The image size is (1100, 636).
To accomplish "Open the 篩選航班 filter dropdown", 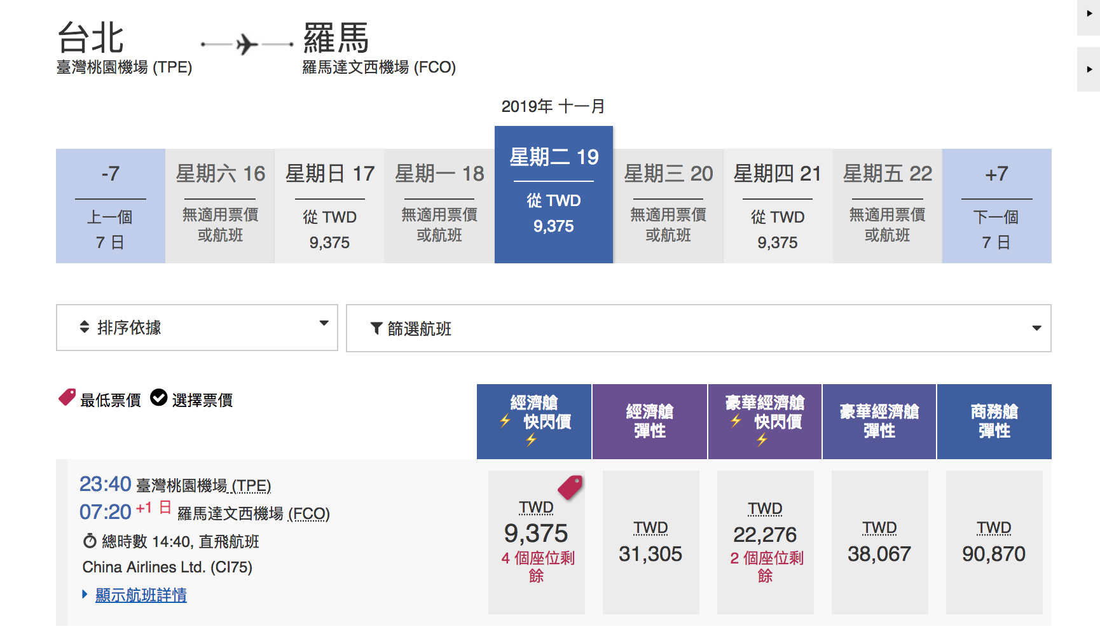I will [698, 328].
